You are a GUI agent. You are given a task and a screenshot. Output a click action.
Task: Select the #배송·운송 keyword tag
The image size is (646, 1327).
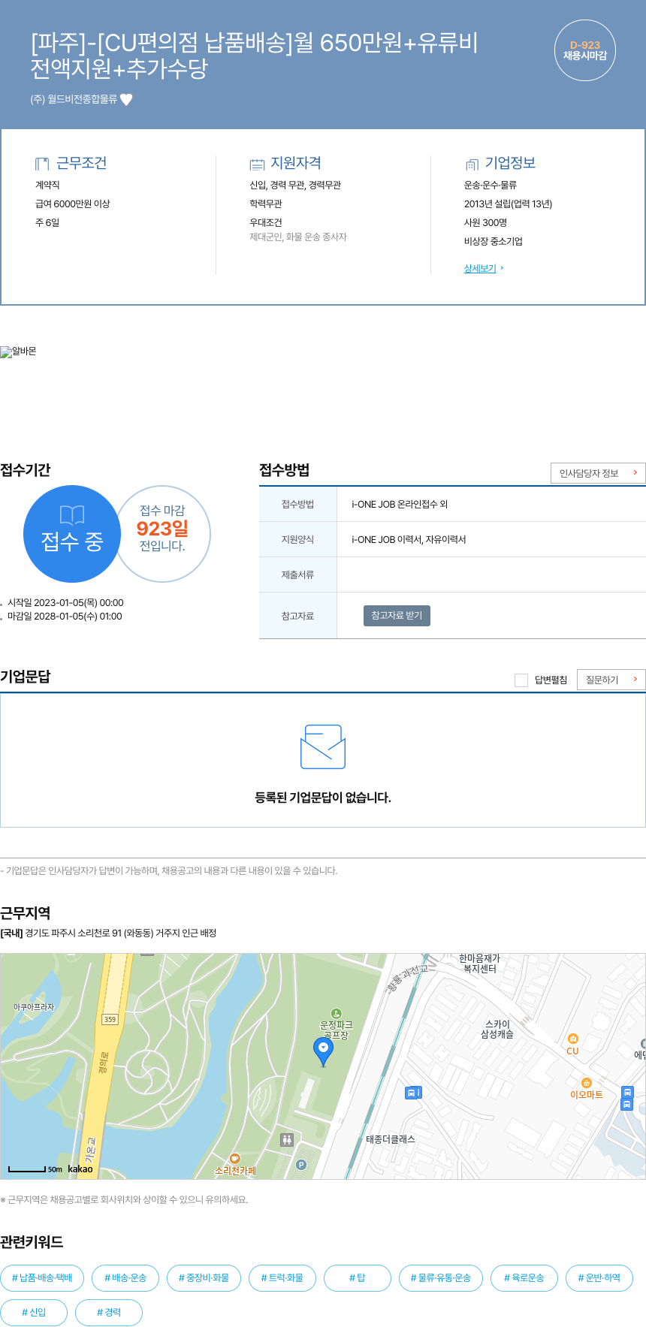[x=125, y=1278]
